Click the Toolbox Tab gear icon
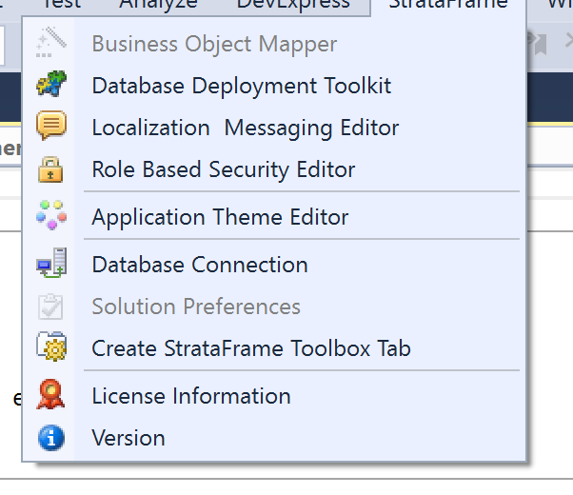573x495 pixels. (49, 348)
